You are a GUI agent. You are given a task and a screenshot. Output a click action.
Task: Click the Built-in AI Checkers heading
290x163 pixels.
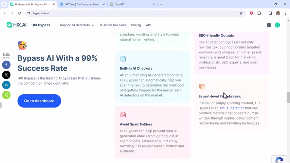click(x=136, y=69)
